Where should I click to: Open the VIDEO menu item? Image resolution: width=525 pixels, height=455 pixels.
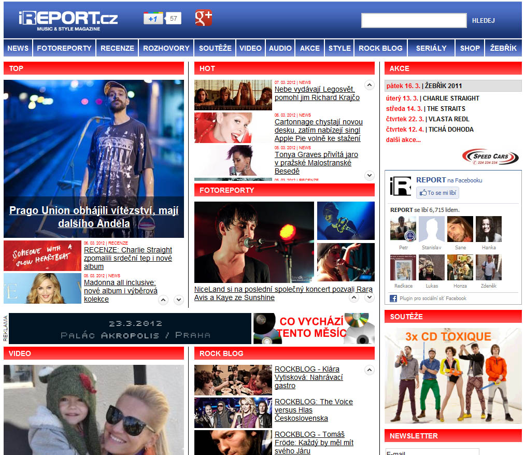pyautogui.click(x=250, y=48)
